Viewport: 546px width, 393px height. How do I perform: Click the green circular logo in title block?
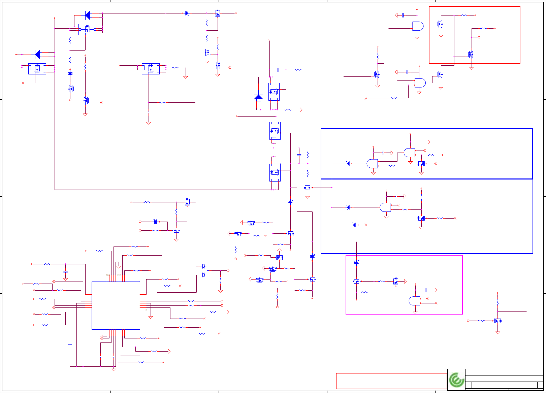[456, 380]
